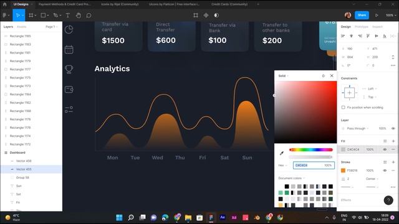Click the wallet sidebar icon in design

click(x=69, y=90)
